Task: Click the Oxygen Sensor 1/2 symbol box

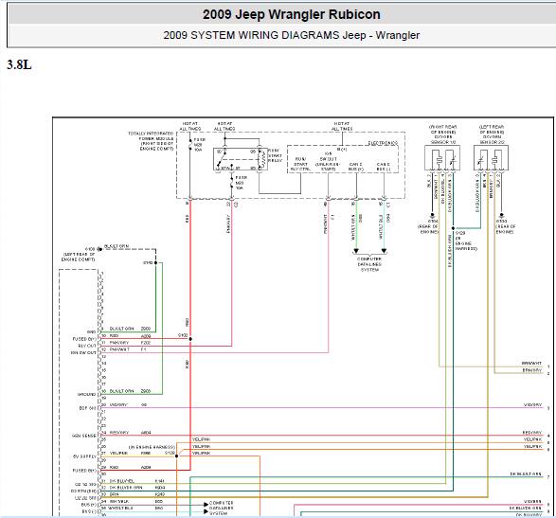Action: 442,158
